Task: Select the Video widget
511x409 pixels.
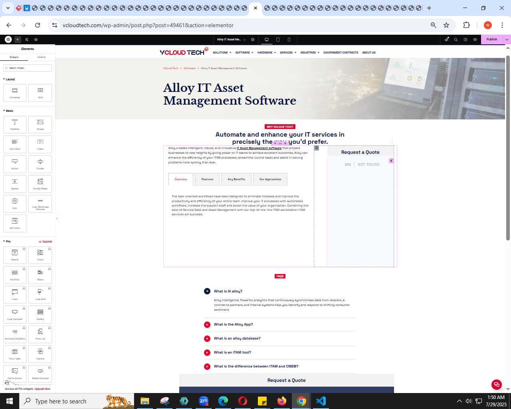Action: click(x=40, y=144)
